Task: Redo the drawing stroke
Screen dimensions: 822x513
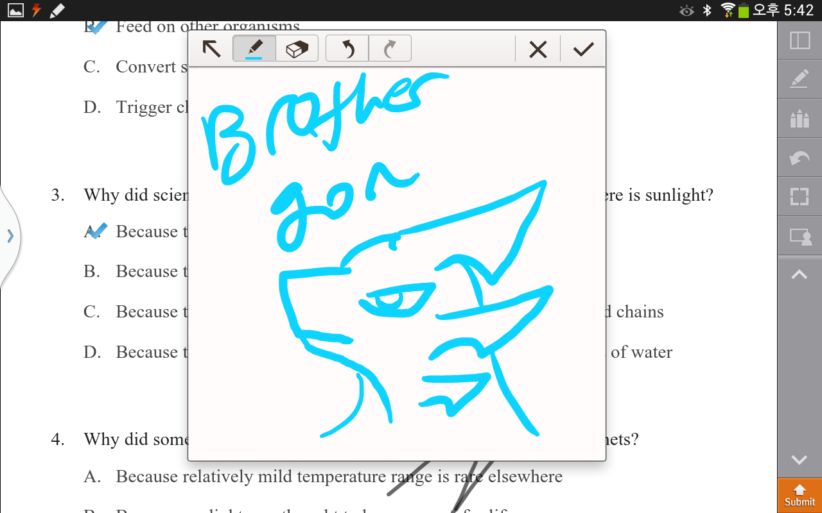Action: point(390,49)
